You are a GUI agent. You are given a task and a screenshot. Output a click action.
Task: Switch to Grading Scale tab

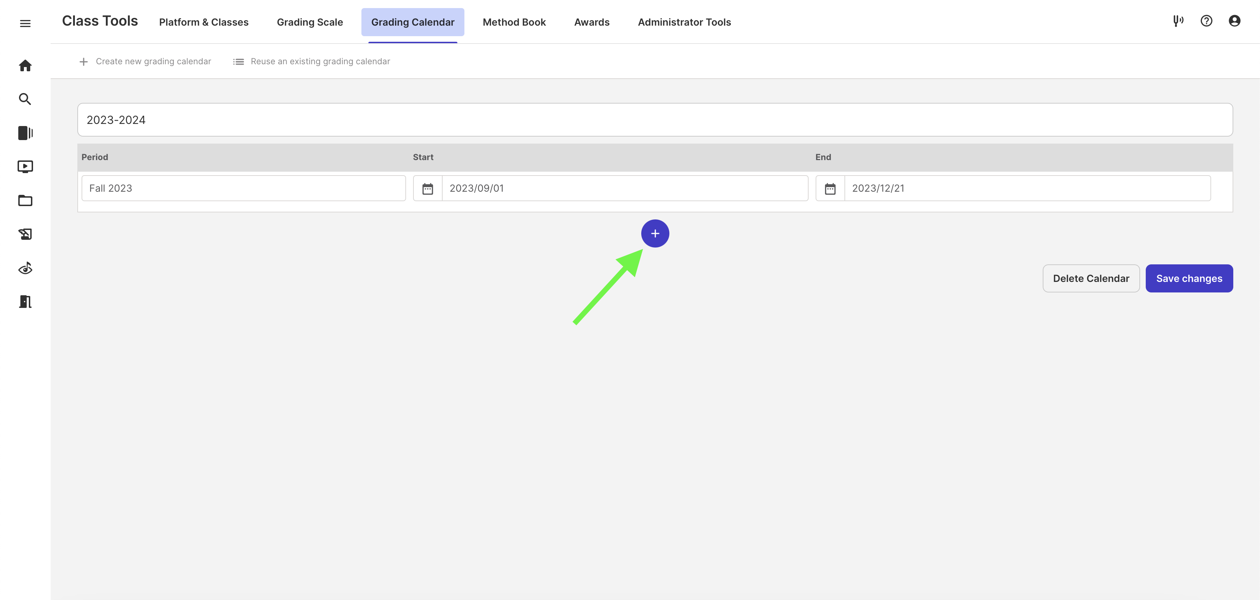pyautogui.click(x=310, y=22)
